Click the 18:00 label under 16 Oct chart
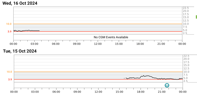Image resolution: width=197 pixels, height=96 pixels. 140,44
